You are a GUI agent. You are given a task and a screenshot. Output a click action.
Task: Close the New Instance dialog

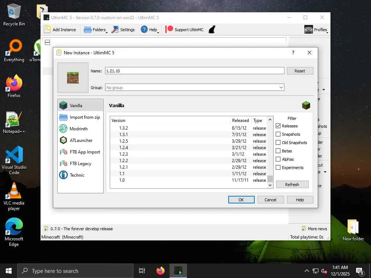pos(309,52)
